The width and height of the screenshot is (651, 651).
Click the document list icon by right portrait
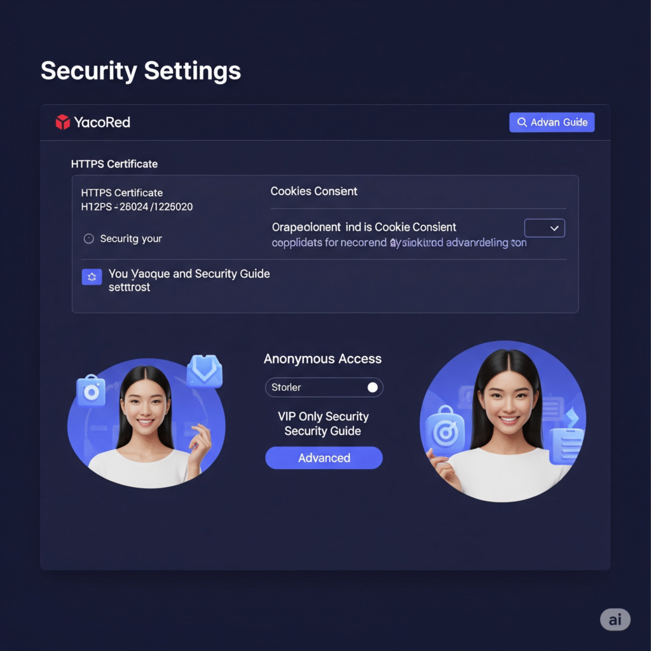click(x=566, y=446)
